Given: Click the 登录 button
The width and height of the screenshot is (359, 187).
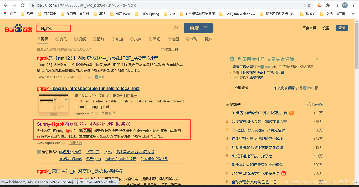Looking at the screenshot, I should pyautogui.click(x=342, y=27).
